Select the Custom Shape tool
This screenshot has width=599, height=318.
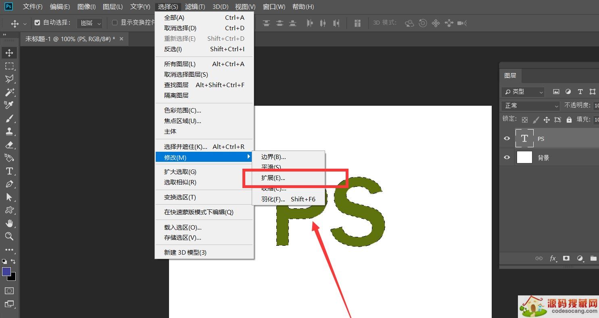click(9, 210)
